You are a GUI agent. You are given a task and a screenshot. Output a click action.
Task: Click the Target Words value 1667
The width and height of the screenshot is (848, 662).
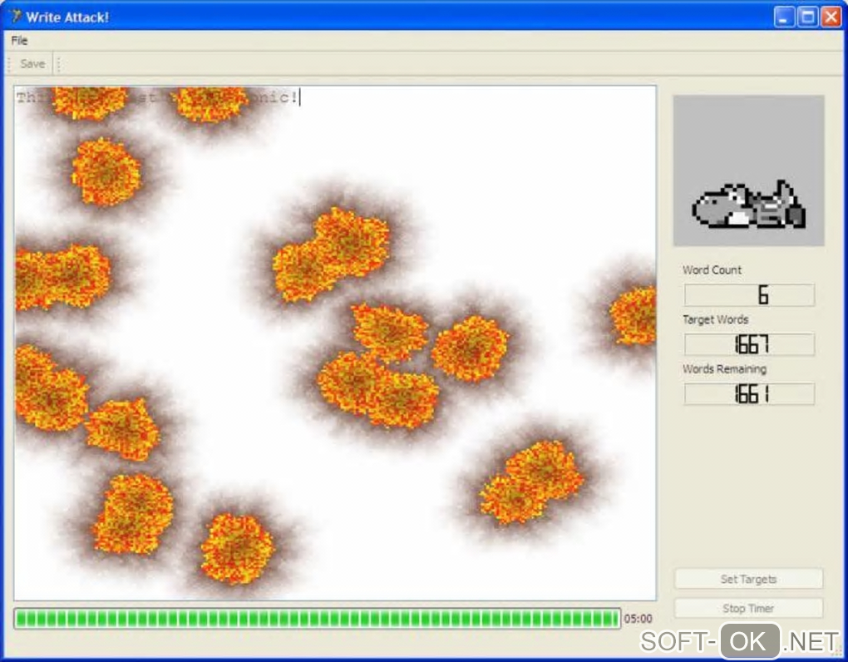pyautogui.click(x=750, y=344)
